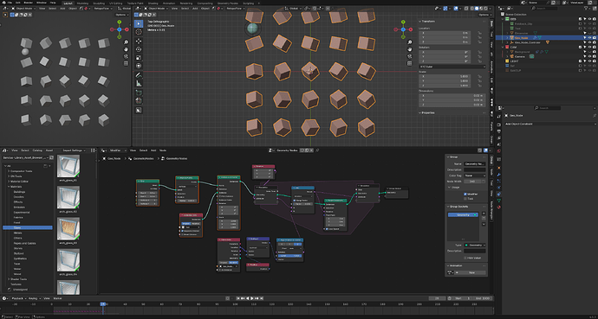Collapse the Materials catalog in asset browser
Screen dimensions: 598x319
9,187
